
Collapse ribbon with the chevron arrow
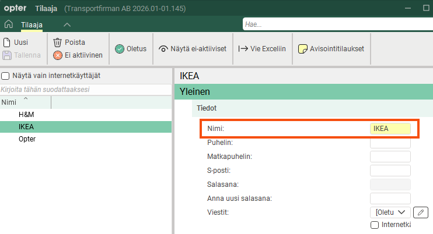click(67, 24)
